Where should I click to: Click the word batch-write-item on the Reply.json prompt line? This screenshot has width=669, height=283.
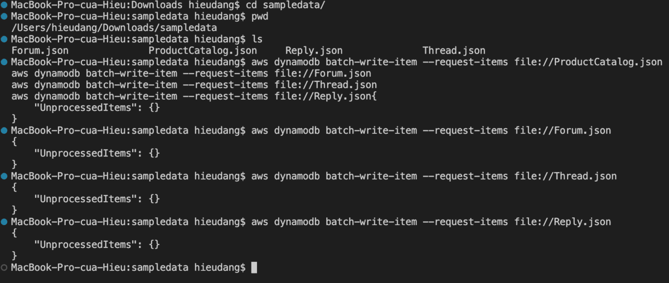pyautogui.click(x=371, y=222)
